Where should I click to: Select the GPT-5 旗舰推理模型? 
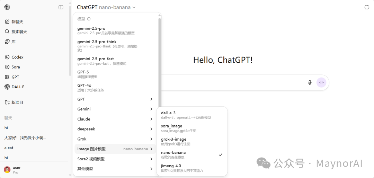pyautogui.click(x=115, y=74)
